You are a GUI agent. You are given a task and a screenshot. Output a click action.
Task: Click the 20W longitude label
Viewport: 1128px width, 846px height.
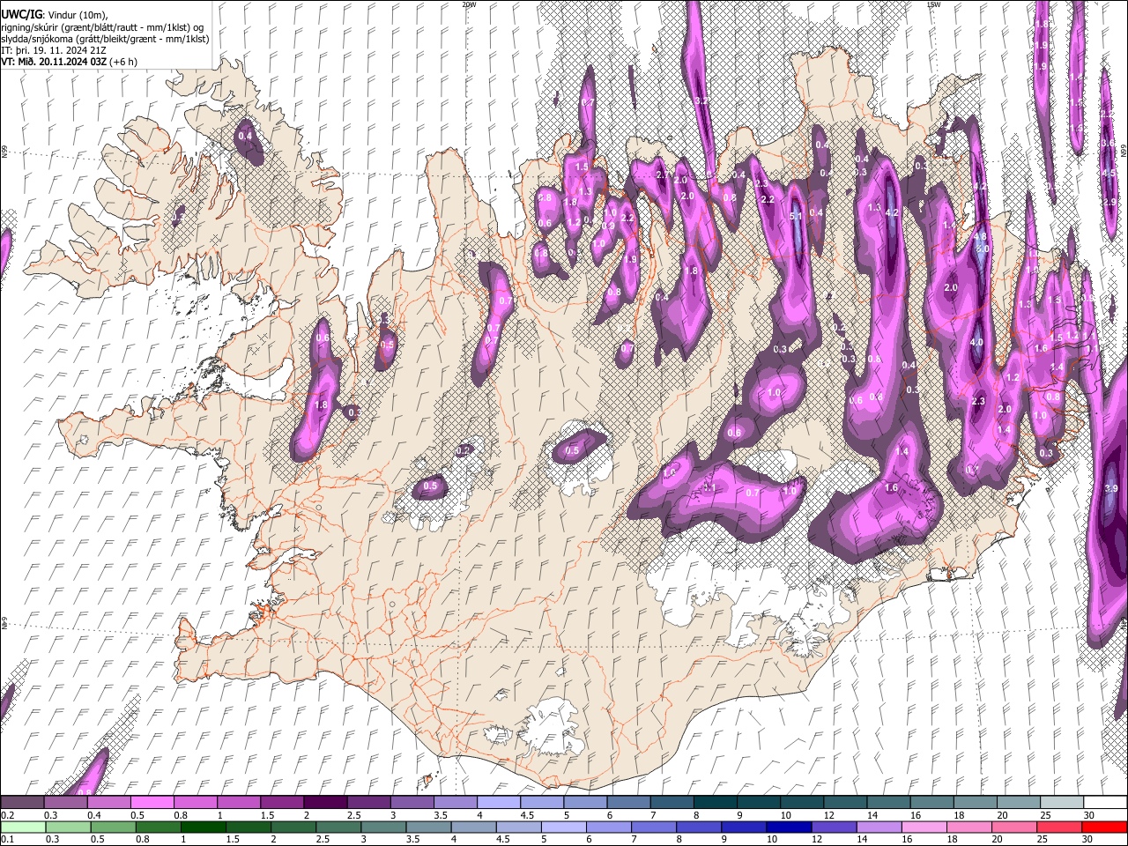pos(469,4)
